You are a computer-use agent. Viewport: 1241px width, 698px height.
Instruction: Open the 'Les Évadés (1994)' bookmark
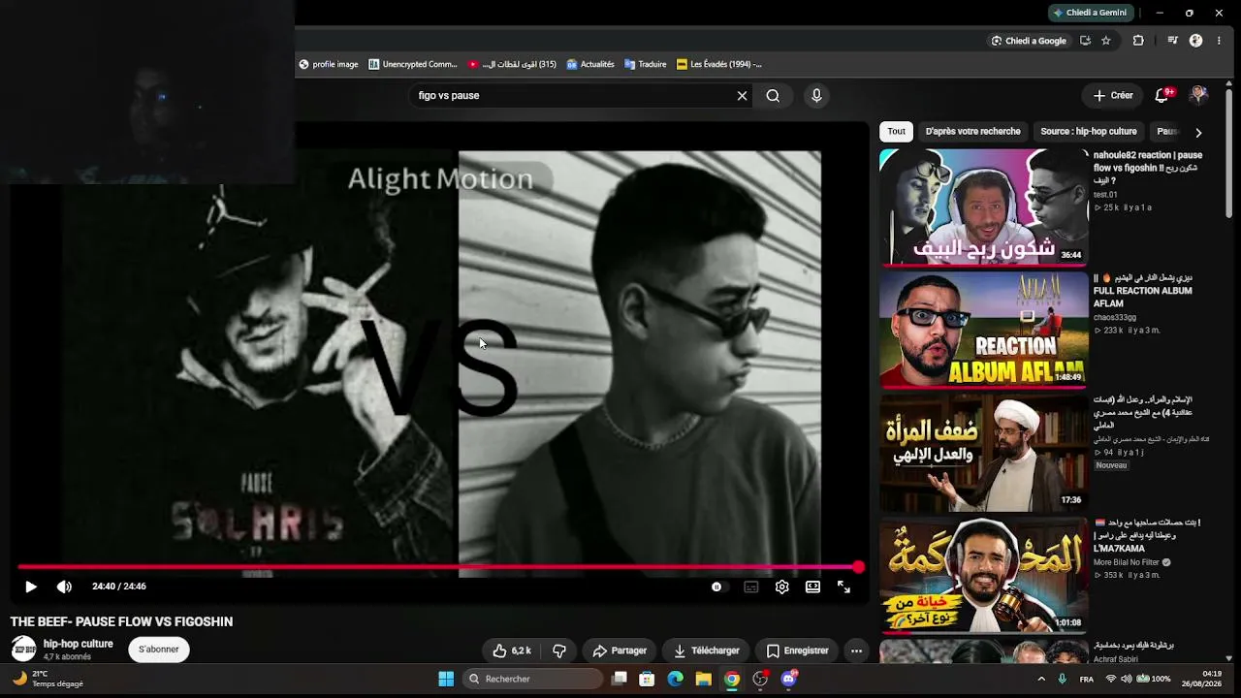719,65
